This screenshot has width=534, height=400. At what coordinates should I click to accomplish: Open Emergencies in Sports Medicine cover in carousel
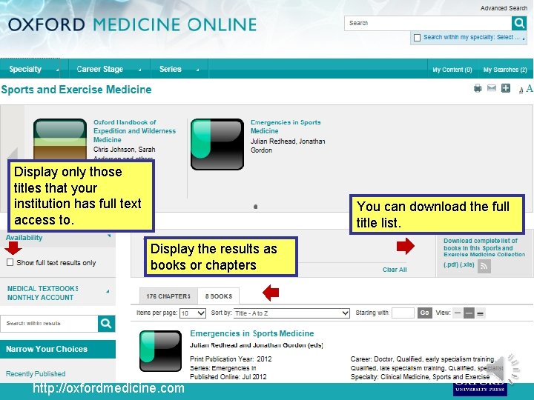click(217, 144)
